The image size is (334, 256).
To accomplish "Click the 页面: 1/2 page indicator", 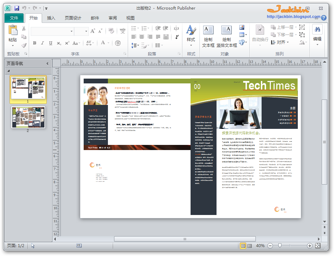I will click(16, 245).
